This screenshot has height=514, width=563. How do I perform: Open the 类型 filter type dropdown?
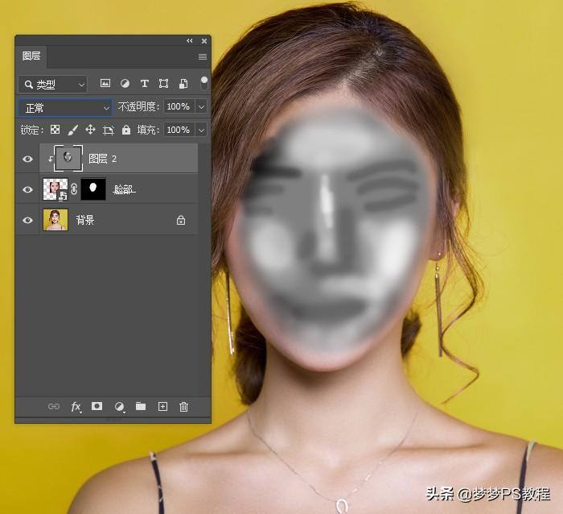click(53, 84)
